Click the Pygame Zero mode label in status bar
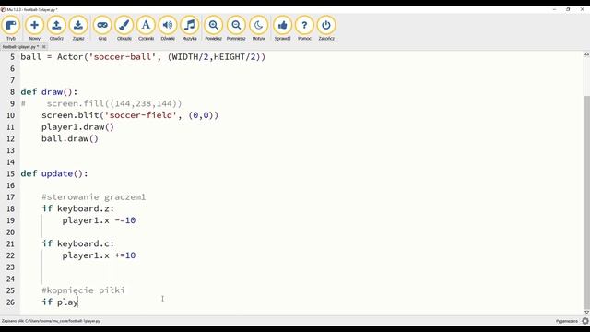 (x=567, y=321)
